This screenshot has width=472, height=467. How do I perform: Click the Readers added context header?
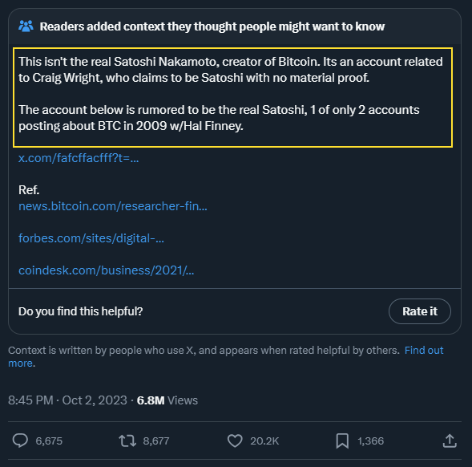(x=212, y=26)
